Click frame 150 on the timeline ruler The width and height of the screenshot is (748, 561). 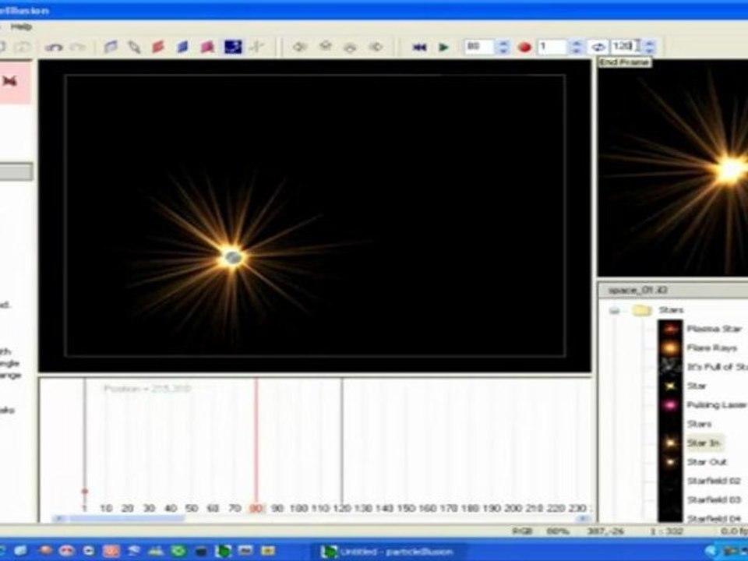click(x=406, y=509)
